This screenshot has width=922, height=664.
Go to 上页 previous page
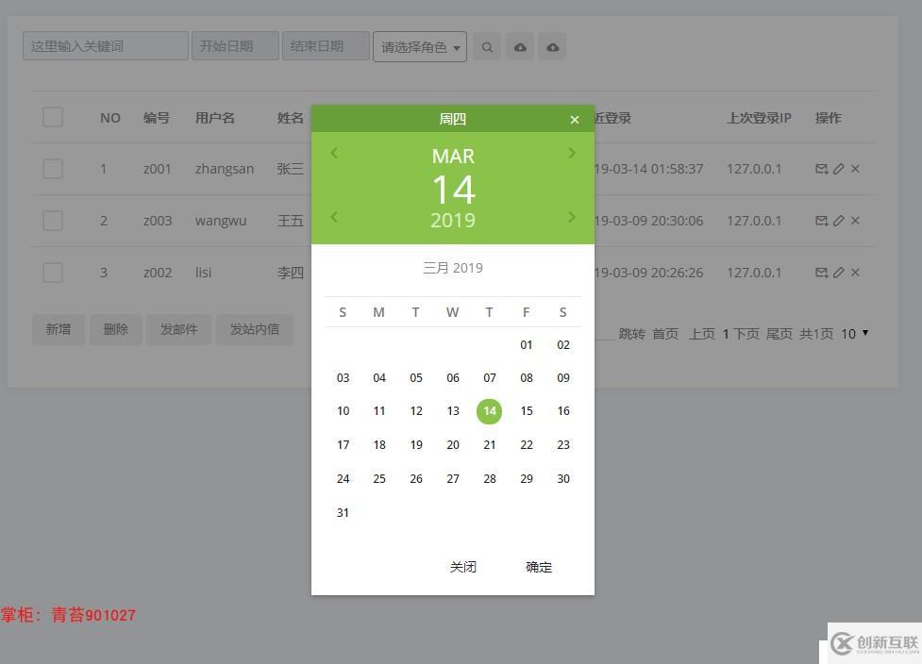pos(702,334)
